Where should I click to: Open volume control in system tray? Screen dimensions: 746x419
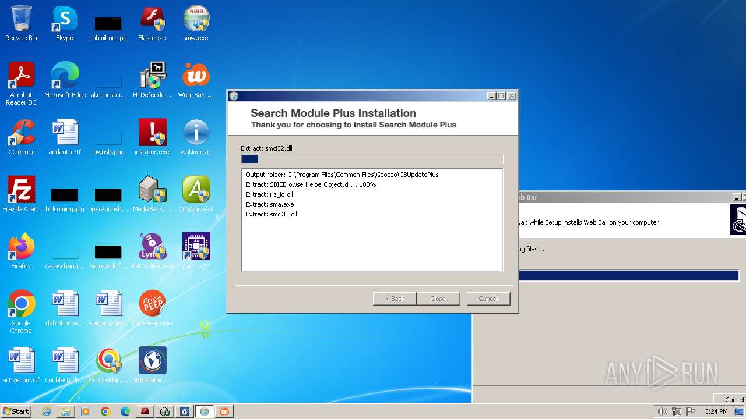tap(662, 411)
